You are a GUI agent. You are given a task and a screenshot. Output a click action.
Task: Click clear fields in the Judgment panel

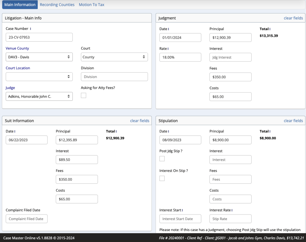click(293, 18)
